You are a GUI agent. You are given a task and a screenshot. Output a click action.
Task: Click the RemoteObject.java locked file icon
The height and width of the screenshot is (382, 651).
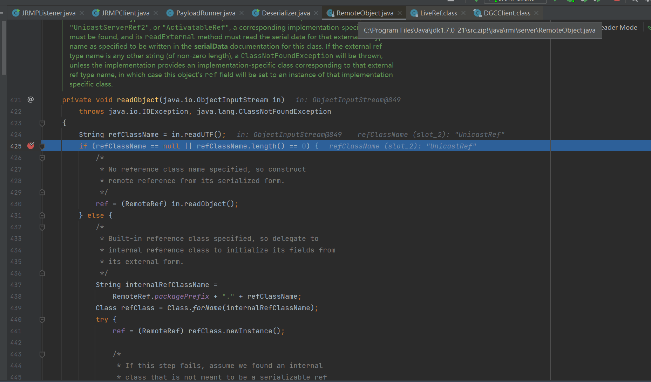click(x=330, y=13)
